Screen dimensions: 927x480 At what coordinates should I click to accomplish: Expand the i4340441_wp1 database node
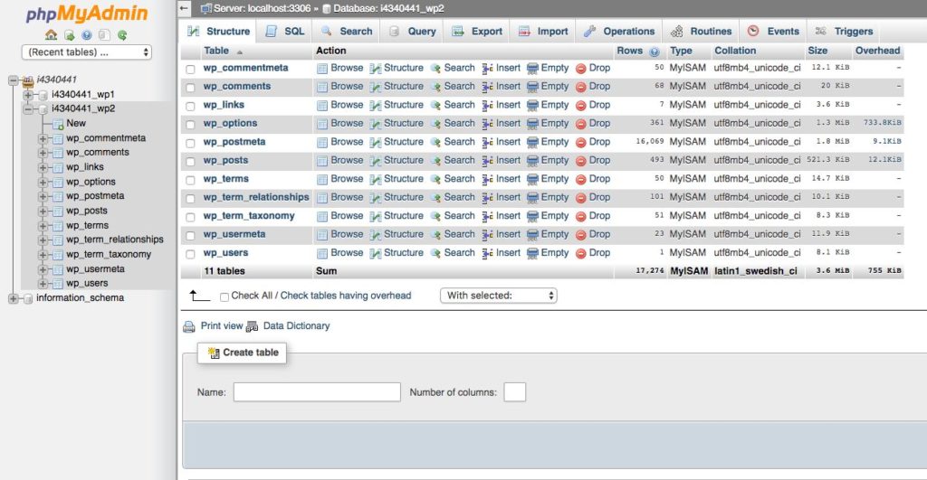click(x=28, y=95)
